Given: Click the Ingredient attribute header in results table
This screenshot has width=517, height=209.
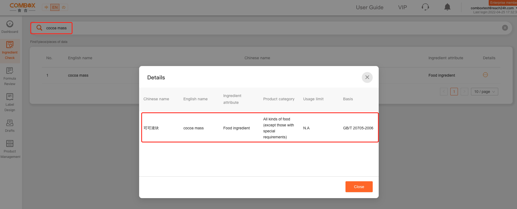Looking at the screenshot, I should tap(446, 58).
